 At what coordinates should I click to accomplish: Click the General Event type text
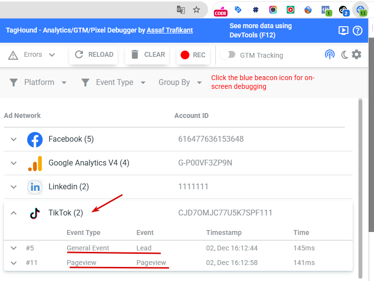[x=88, y=248]
